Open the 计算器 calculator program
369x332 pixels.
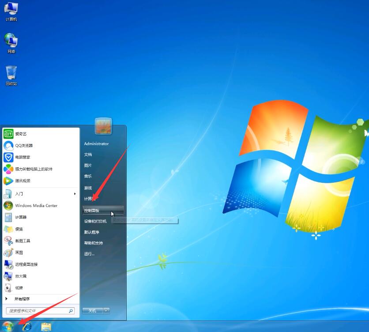(41, 217)
